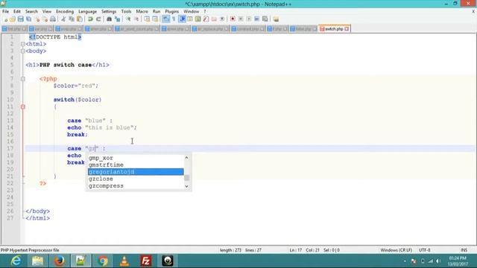Screen dimensions: 477x268
Task: Click line number 24 in the margin
Action: tap(10, 197)
